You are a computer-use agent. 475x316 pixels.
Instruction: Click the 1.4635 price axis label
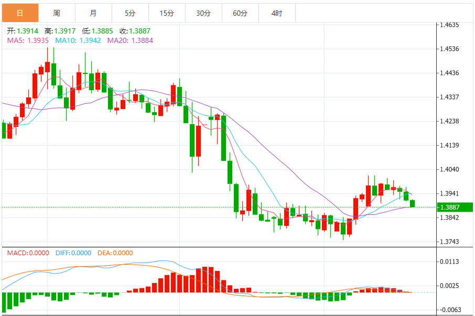tap(449, 25)
